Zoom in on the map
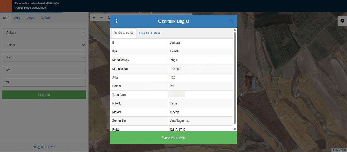The width and height of the screenshot is (347, 152). pyautogui.click(x=94, y=17)
